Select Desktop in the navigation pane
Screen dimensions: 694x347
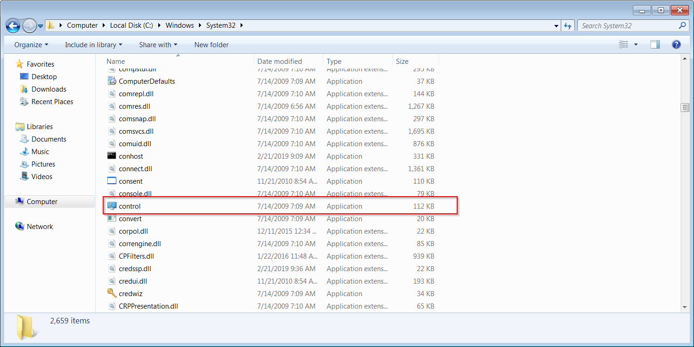(44, 77)
